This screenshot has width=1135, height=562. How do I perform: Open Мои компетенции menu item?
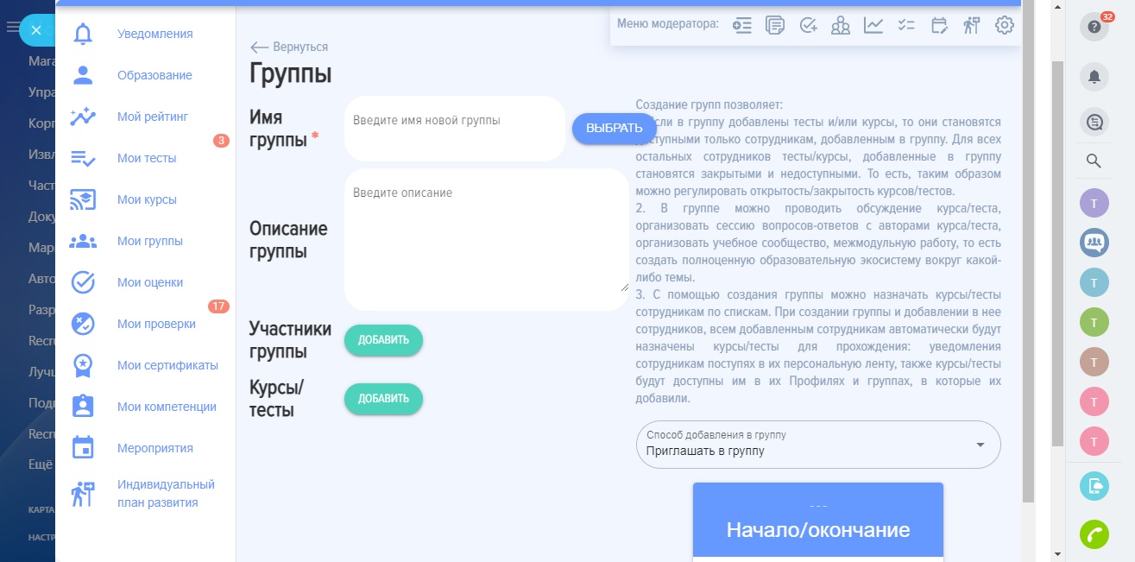tap(167, 407)
